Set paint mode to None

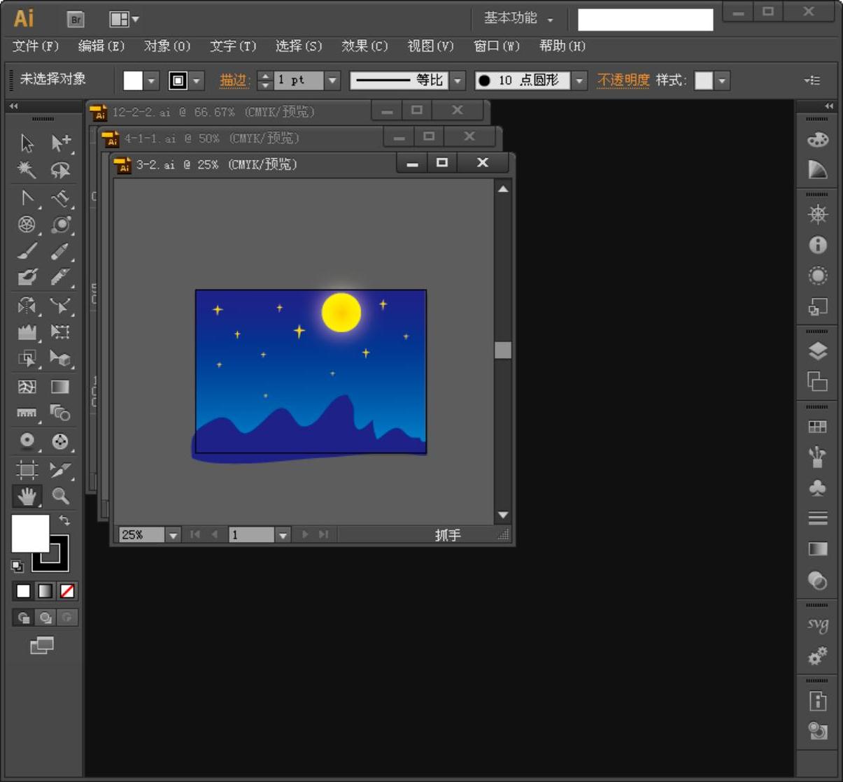click(67, 591)
